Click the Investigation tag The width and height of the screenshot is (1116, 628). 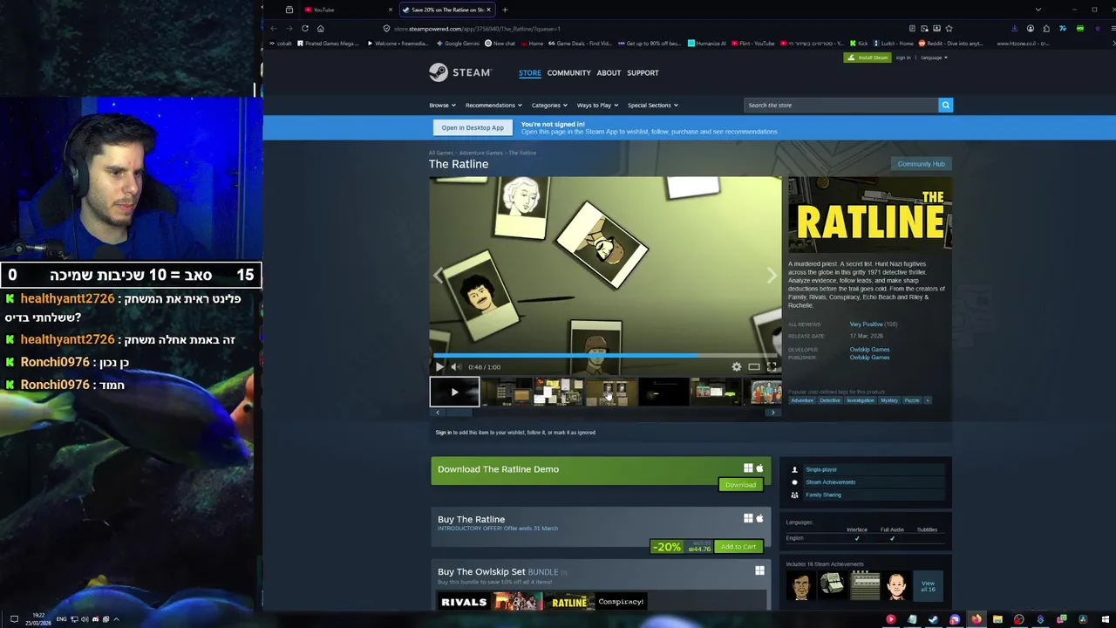click(860, 400)
